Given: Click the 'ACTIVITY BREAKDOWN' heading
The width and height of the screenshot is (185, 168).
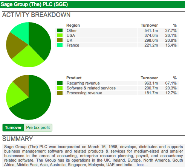Looking at the screenshot, I should [36, 15].
